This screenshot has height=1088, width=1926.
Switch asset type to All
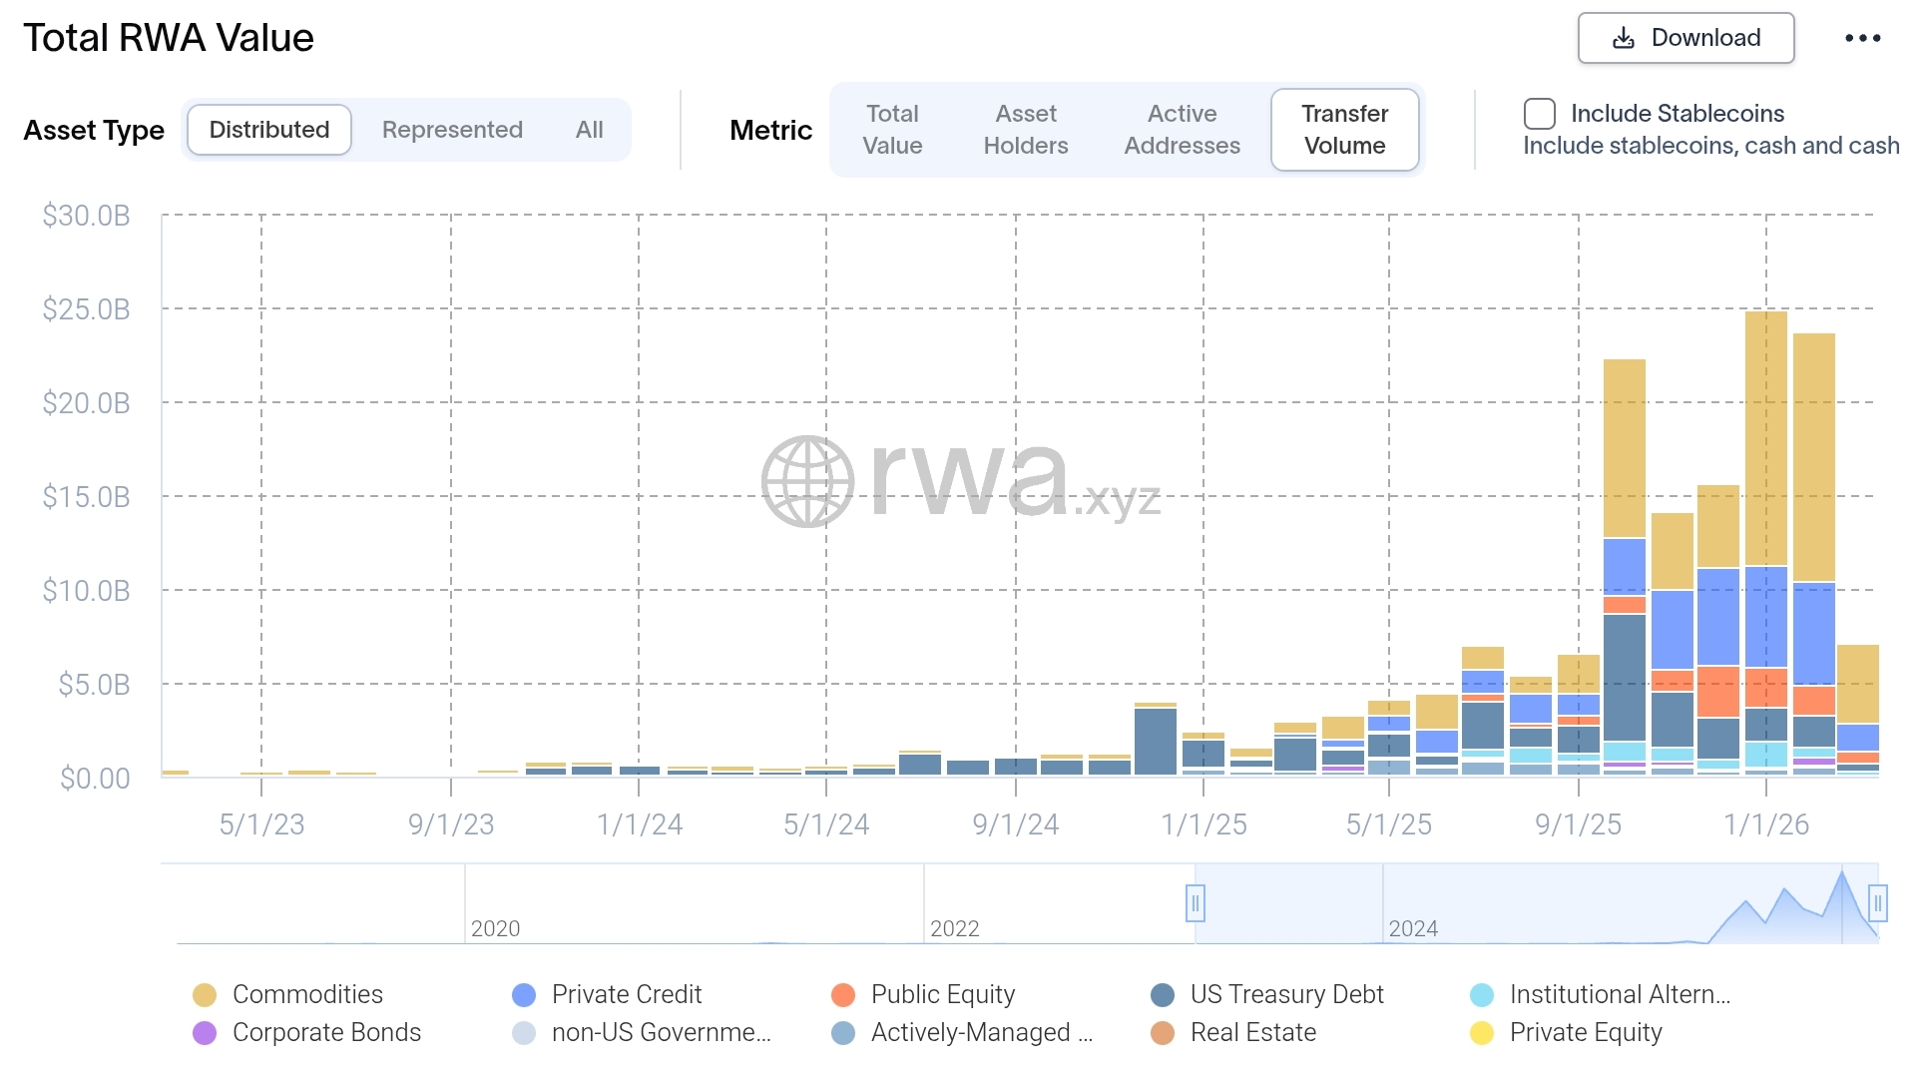[x=589, y=130]
